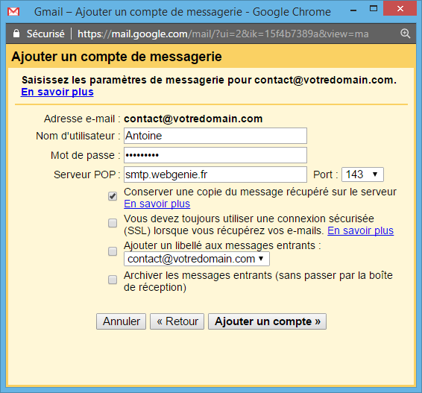Enable the SSL secure connection checkbox
Screen dimensions: 422x393
(x=113, y=223)
